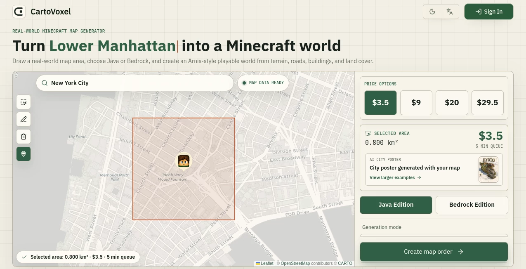Open the CARTO attribution link

(x=345, y=263)
